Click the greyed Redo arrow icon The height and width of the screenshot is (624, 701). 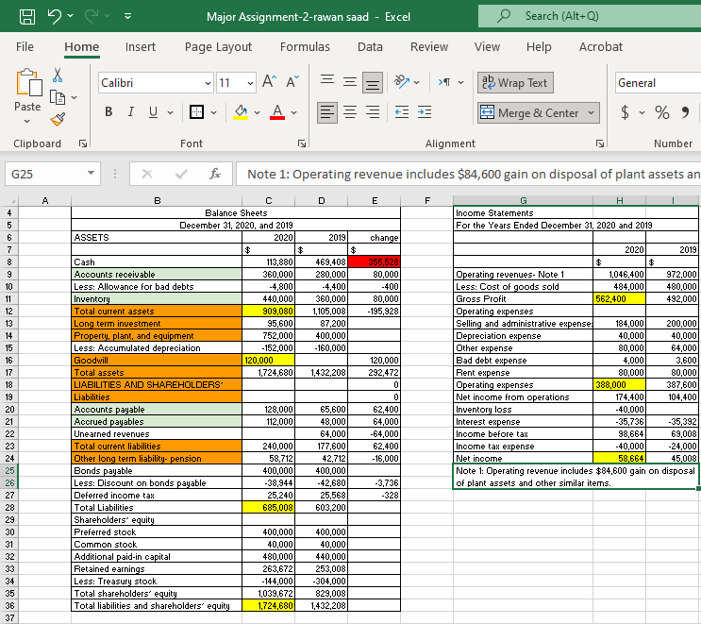92,16
